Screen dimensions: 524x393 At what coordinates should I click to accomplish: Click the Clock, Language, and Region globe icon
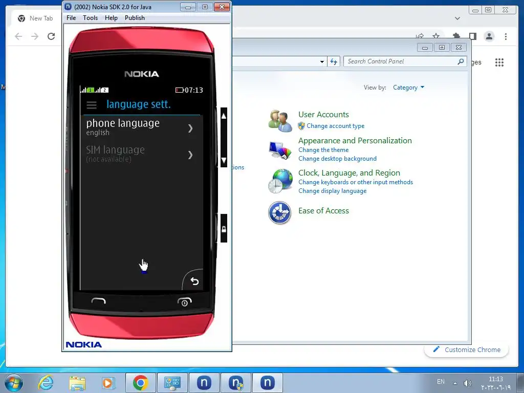click(280, 181)
